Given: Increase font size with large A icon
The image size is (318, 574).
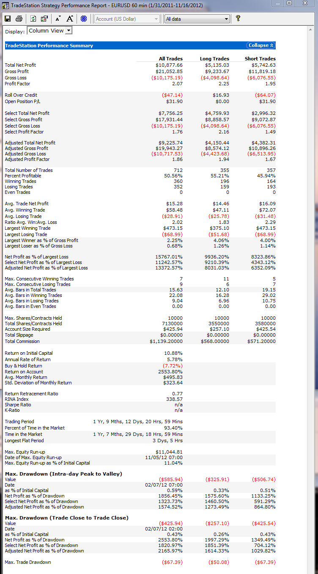Looking at the screenshot, I should click(69, 19).
